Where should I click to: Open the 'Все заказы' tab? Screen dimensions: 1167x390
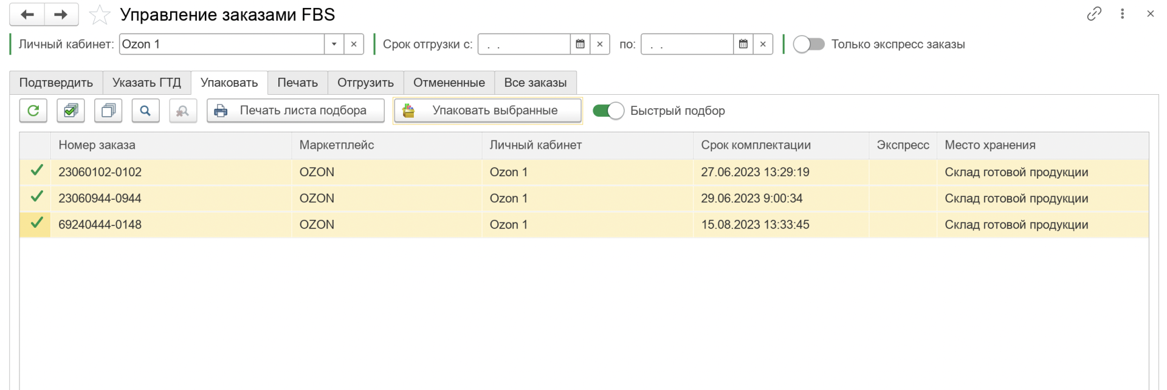535,83
